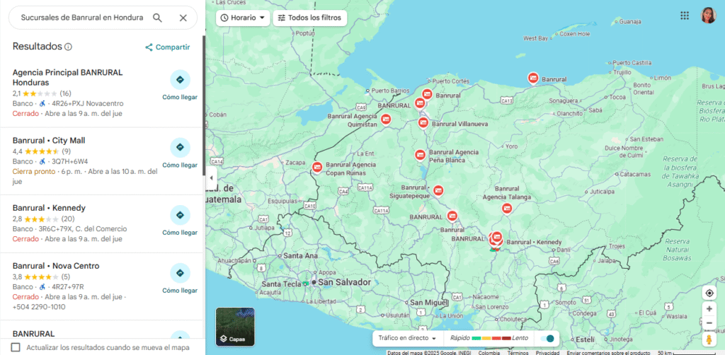Open the Banrural • Kennedy result
This screenshot has height=355, width=725.
pyautogui.click(x=49, y=208)
